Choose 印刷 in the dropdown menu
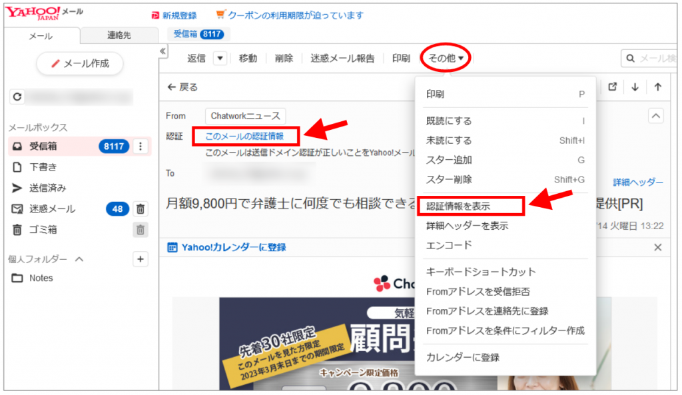The image size is (682, 395). [506, 95]
